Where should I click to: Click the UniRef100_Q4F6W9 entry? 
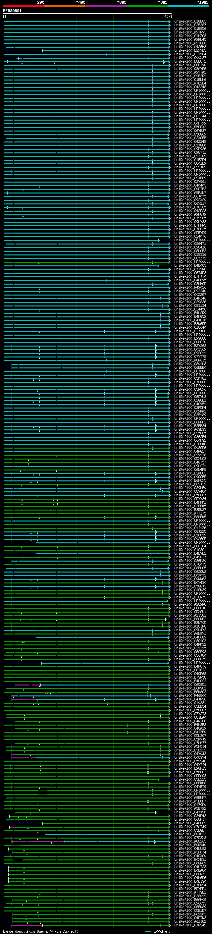coord(190,637)
